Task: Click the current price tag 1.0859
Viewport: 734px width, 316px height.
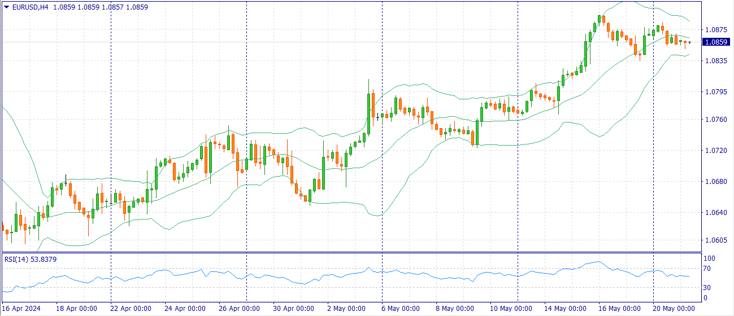Action: tap(716, 42)
